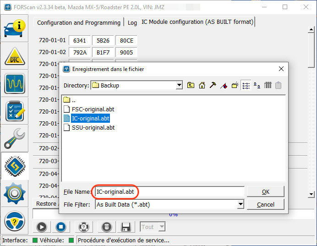Minimize the FORScan window
Screen dimensions: 317x246
click(264, 7)
